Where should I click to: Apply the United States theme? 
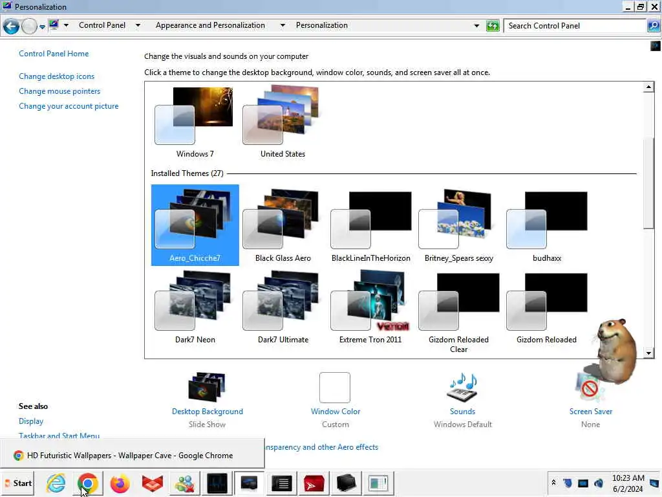point(283,122)
